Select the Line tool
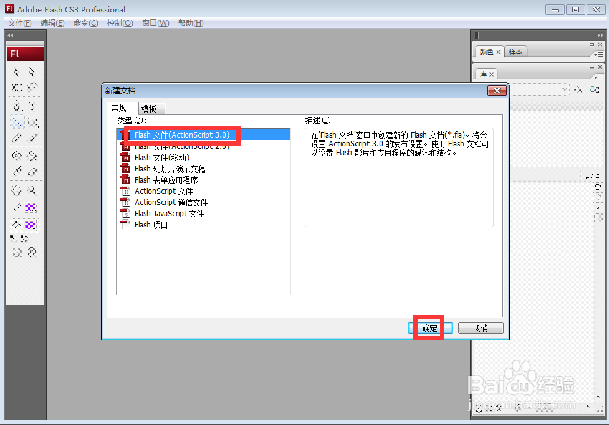This screenshot has height=425, width=609. click(17, 122)
